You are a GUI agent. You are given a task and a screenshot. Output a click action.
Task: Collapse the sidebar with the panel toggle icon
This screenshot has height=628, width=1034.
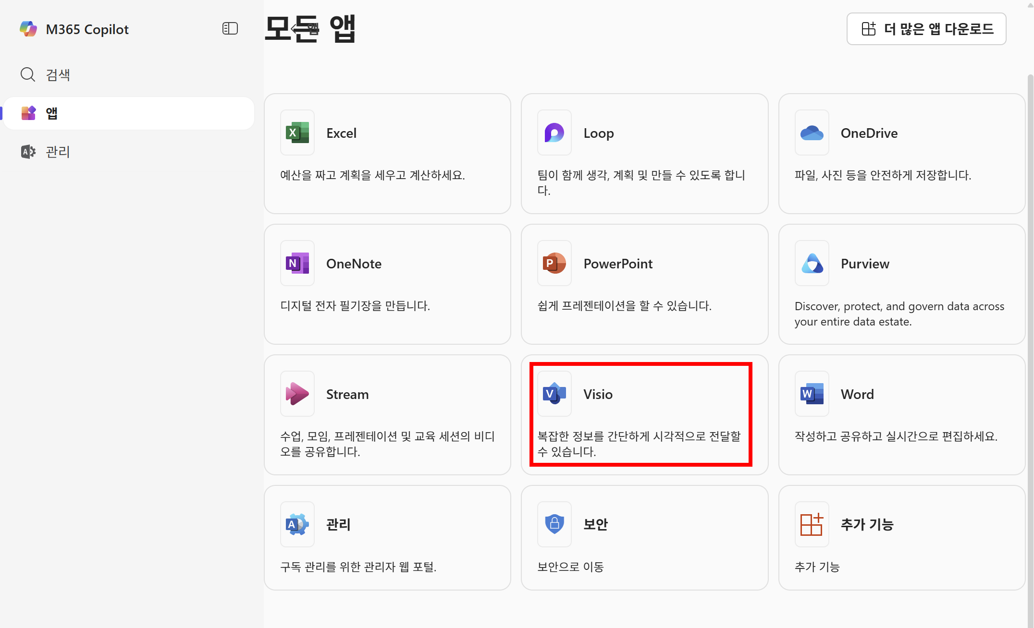pyautogui.click(x=230, y=29)
